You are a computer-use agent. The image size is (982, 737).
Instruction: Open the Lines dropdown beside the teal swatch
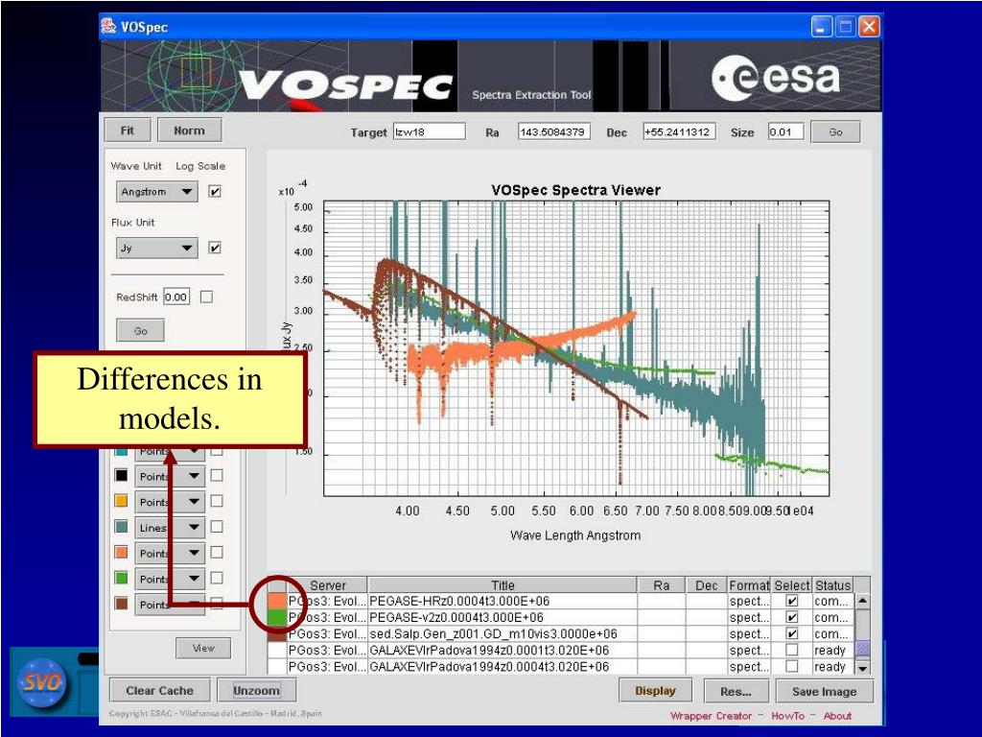pyautogui.click(x=170, y=528)
